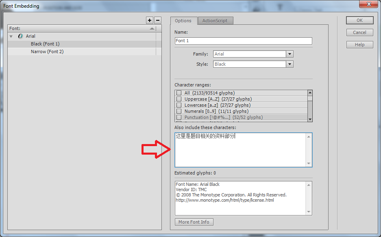The height and width of the screenshot is (237, 381).
Task: Open the Style dropdown
Action: click(290, 64)
